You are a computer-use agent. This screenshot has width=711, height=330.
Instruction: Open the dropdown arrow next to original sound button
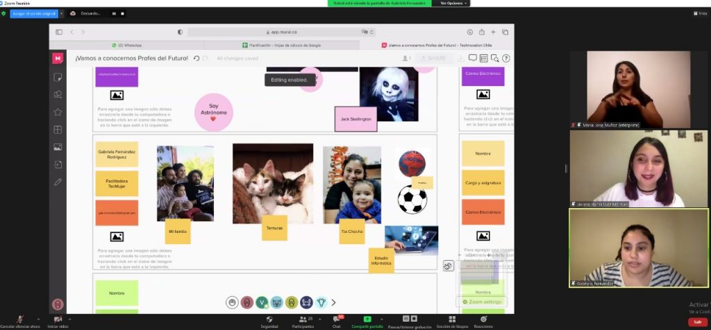coord(62,14)
